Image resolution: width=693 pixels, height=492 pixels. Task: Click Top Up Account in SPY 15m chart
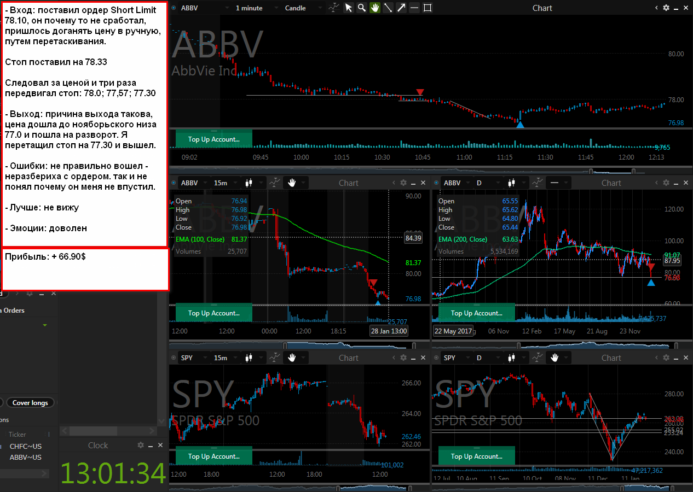(x=214, y=456)
